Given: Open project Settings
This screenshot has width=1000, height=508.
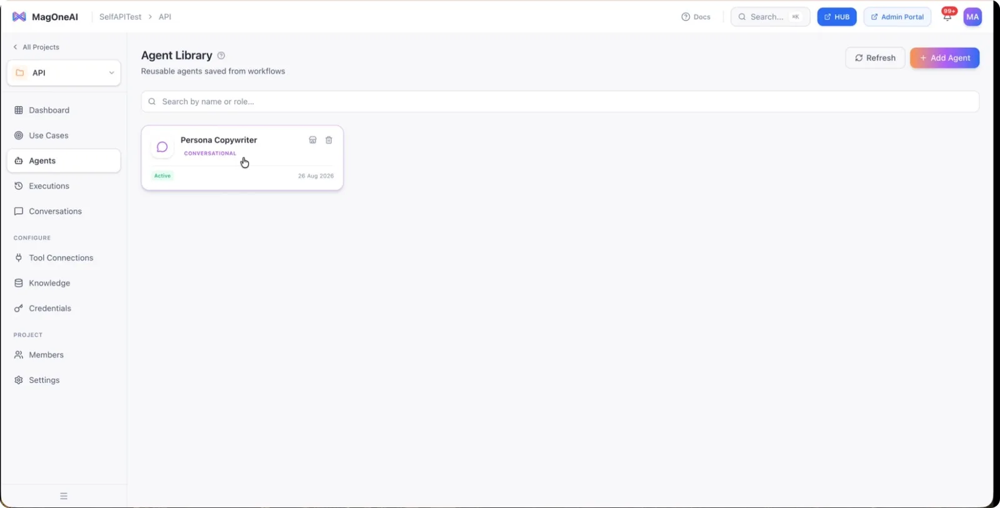Looking at the screenshot, I should (x=64, y=380).
